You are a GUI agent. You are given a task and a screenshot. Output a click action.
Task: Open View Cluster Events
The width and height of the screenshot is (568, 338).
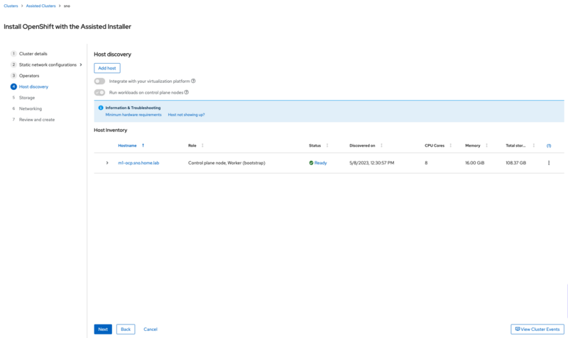(x=537, y=329)
